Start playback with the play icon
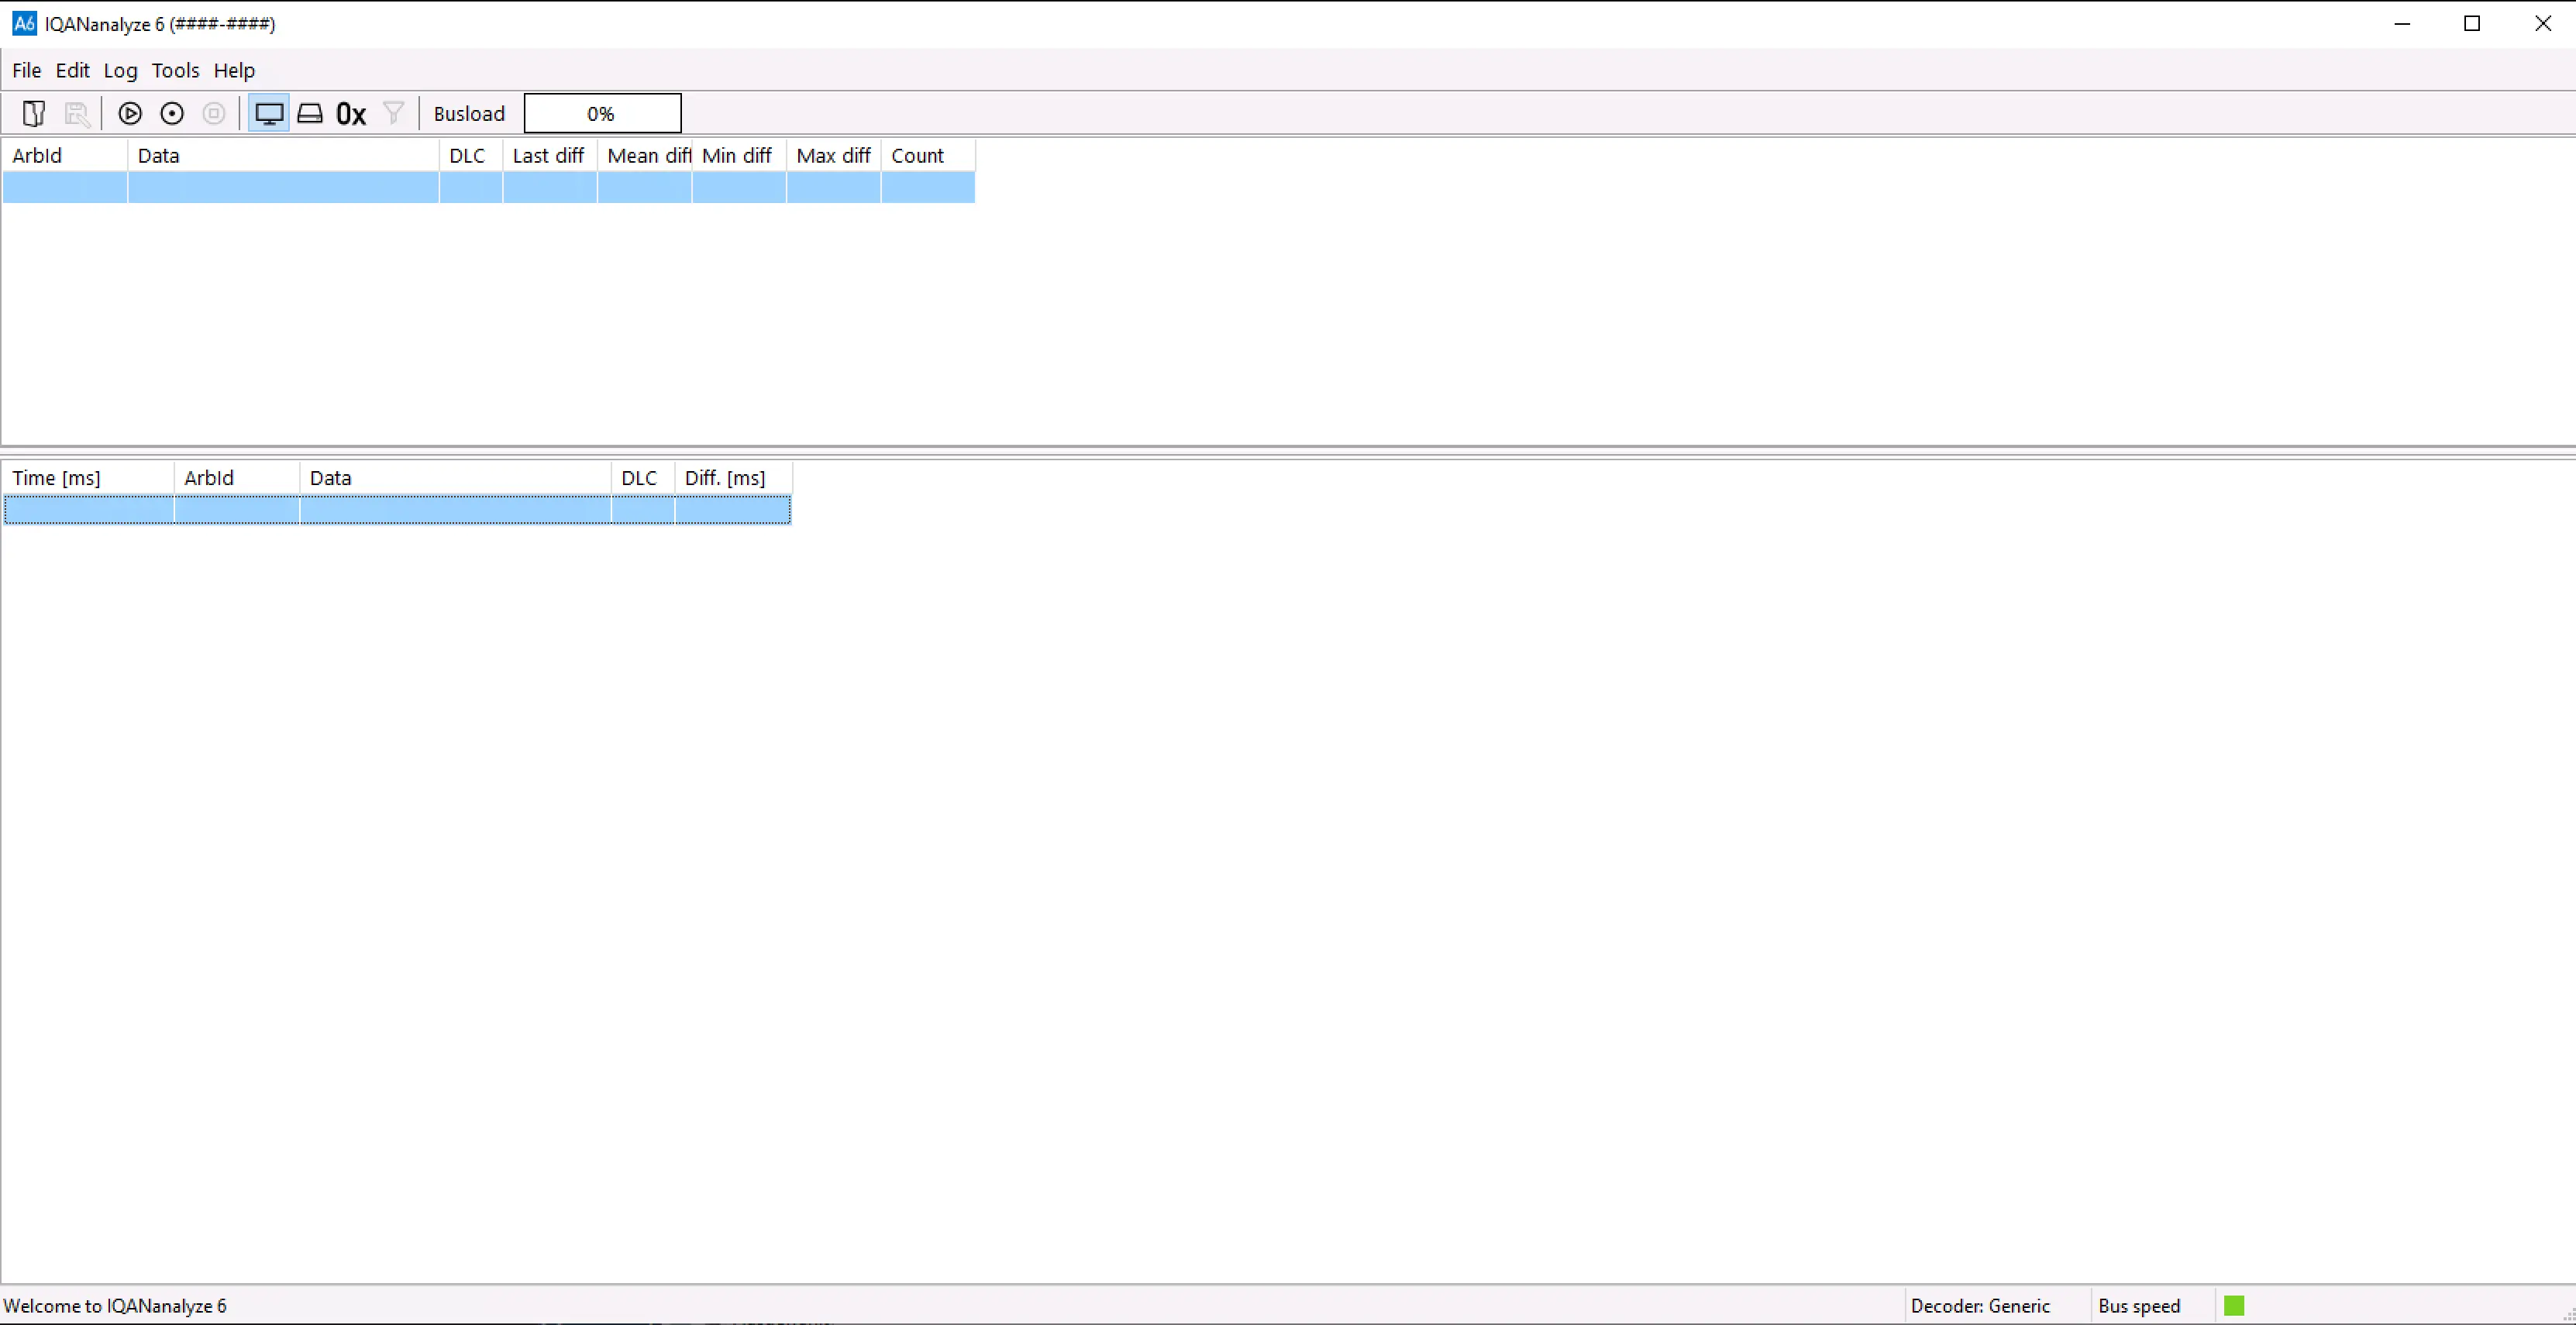Image resolution: width=2576 pixels, height=1325 pixels. click(x=130, y=113)
